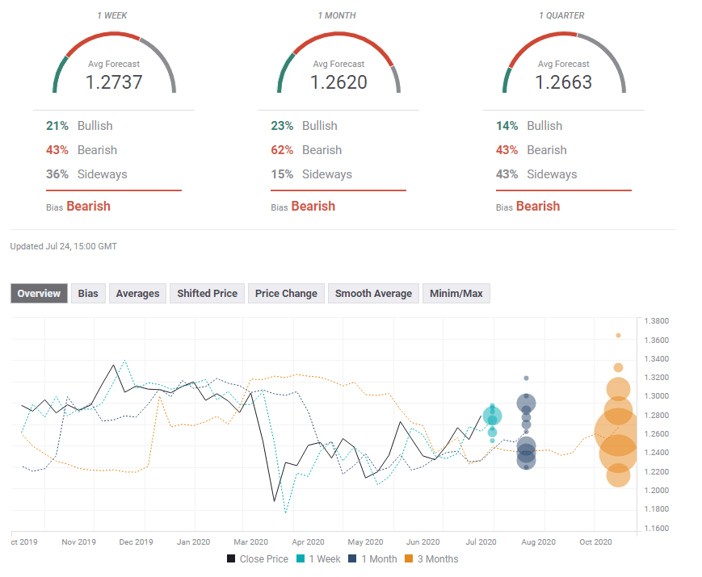Viewport: 702px width, 577px height.
Task: Click the 1 Quarter forecast gauge
Action: point(563,69)
